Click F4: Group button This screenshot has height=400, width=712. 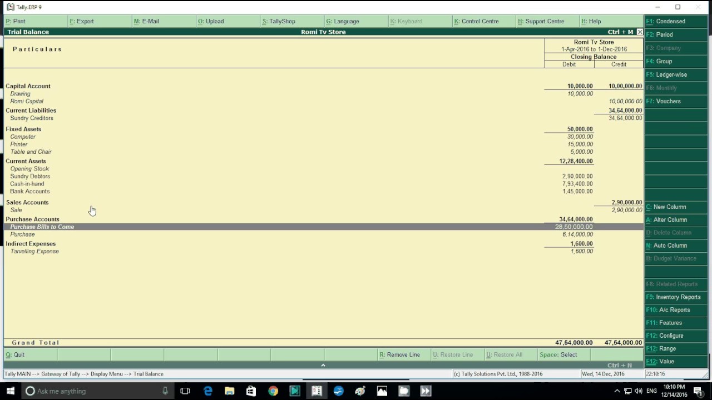tap(676, 61)
